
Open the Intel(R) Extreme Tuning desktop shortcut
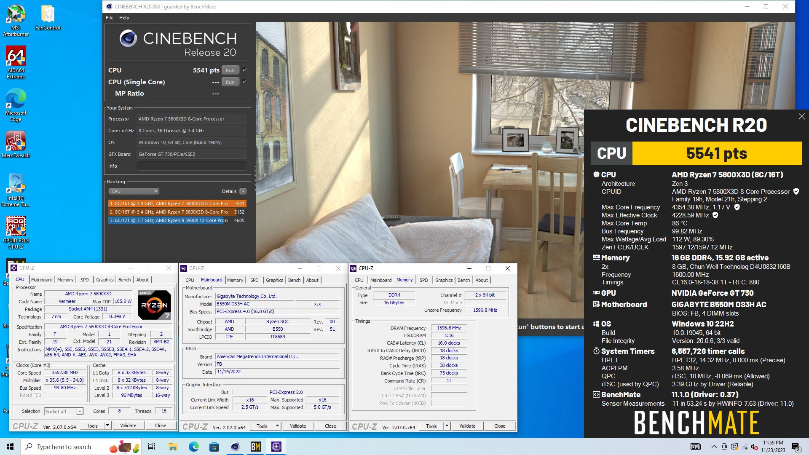[16, 190]
